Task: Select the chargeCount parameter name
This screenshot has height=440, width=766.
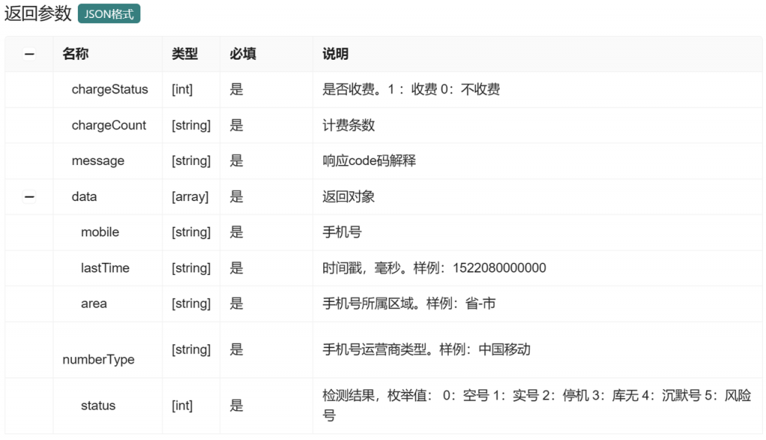Action: click(109, 126)
